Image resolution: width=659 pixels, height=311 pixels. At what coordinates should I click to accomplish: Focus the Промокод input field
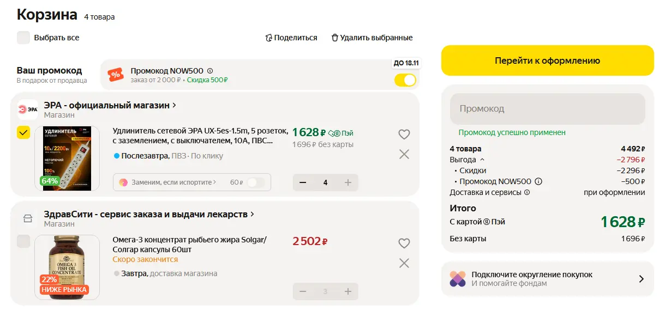coord(547,108)
